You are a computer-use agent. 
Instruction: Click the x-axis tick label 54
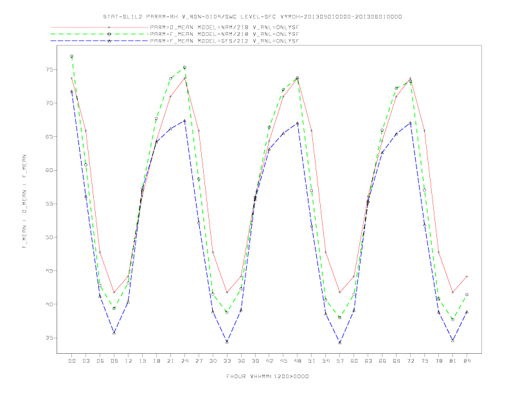326,361
